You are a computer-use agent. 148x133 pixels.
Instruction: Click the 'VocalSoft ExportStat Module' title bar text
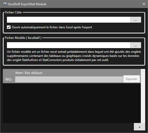click(x=27, y=4)
